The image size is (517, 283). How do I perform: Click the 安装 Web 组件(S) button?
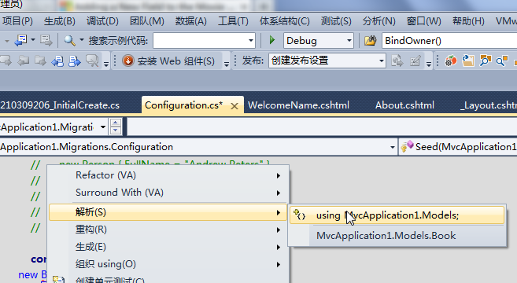(168, 61)
